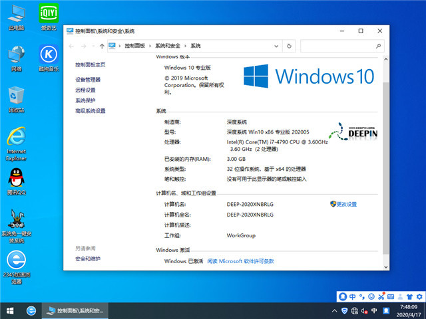Expand the recent locations chevron beside the forward arrow
This screenshot has width=426, height=319.
[x=93, y=46]
